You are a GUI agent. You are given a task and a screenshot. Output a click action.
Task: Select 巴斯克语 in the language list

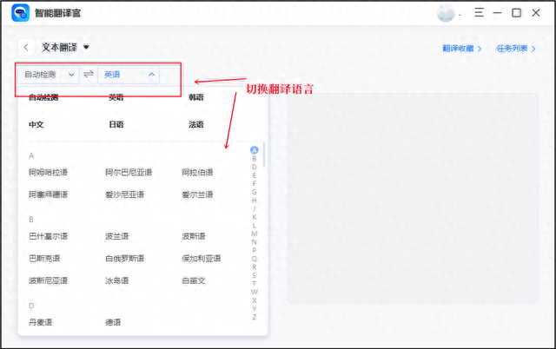(44, 259)
